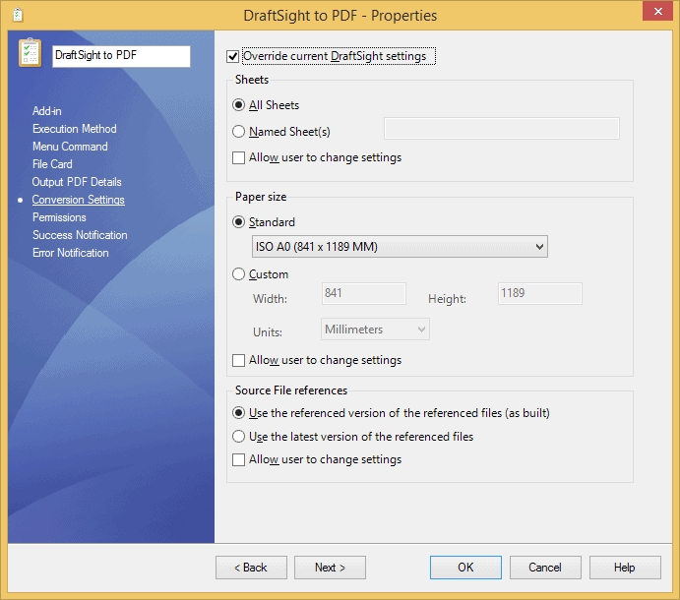Click the Width field showing 841
This screenshot has height=600, width=680.
click(364, 293)
